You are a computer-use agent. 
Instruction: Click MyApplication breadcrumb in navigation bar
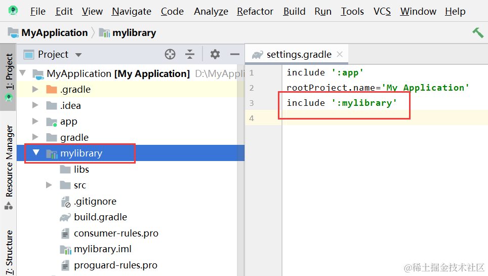click(48, 33)
